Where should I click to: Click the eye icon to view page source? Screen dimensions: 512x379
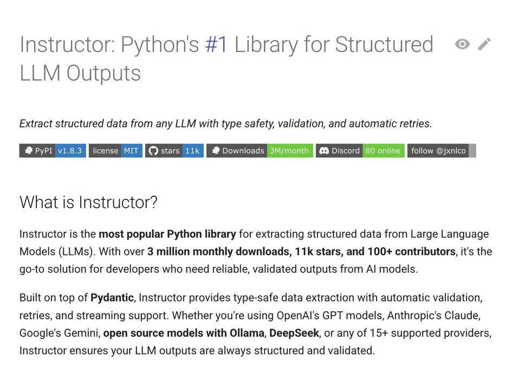(462, 44)
